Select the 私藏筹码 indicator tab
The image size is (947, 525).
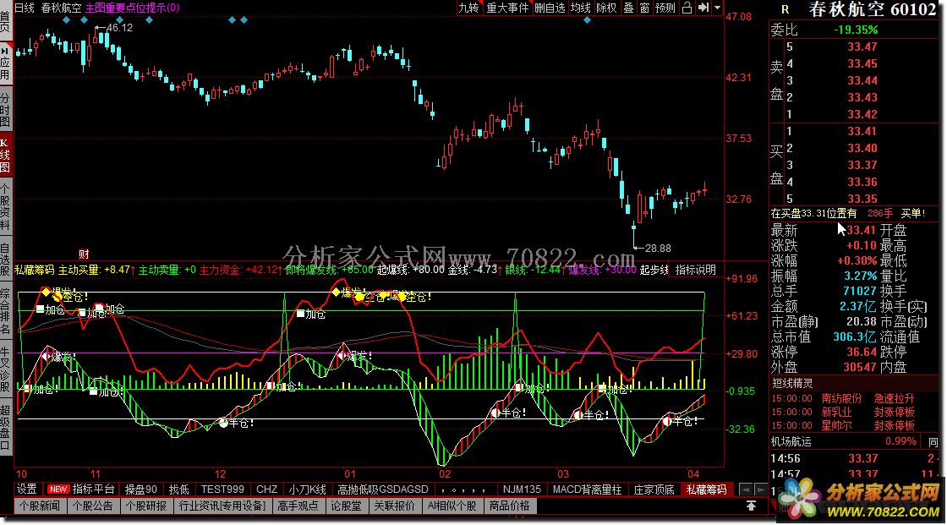point(706,489)
